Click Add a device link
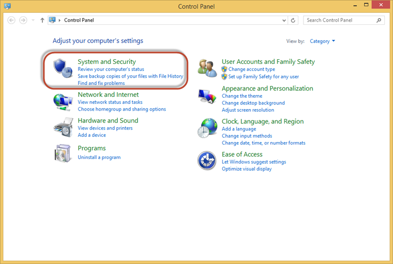Viewport: 393px width, 264px height. [92, 135]
